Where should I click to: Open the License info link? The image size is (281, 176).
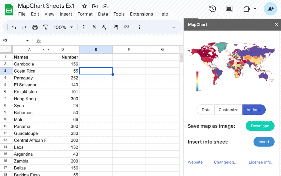[x=262, y=162]
